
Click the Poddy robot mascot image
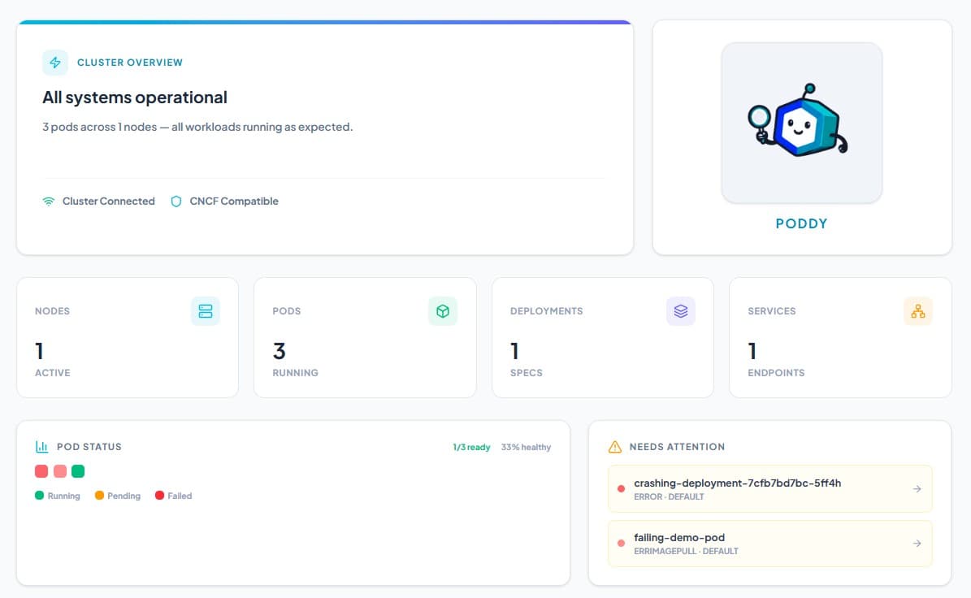(801, 122)
